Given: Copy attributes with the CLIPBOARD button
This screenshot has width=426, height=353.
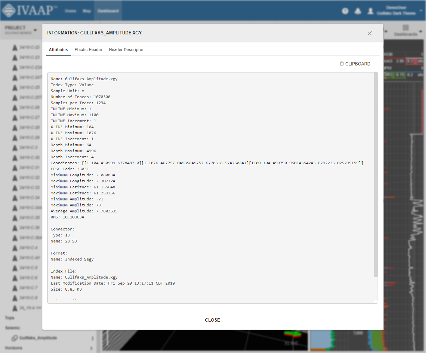Looking at the screenshot, I should [x=355, y=64].
